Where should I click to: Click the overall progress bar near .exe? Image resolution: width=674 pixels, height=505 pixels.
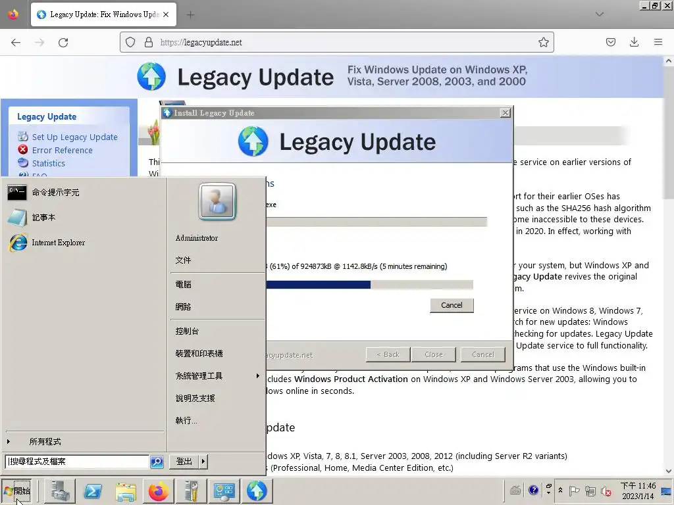376,222
